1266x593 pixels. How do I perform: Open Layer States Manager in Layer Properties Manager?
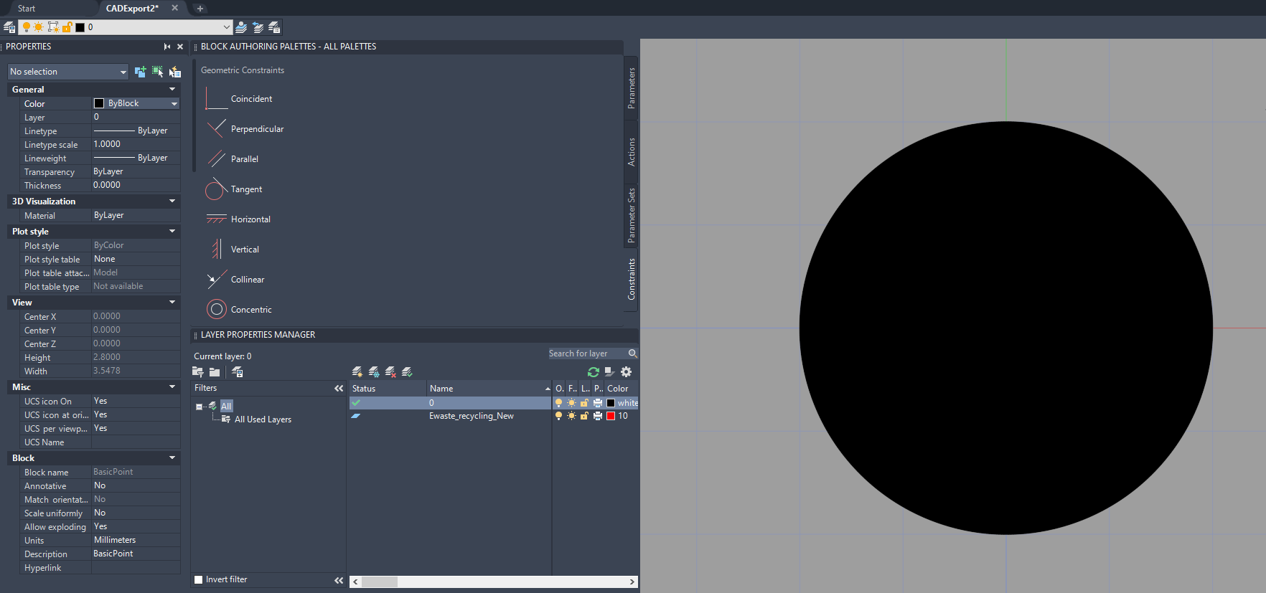pos(238,371)
